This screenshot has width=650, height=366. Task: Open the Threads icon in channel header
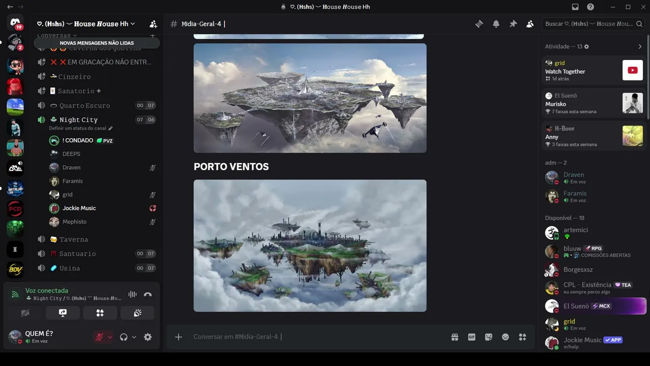pyautogui.click(x=479, y=24)
